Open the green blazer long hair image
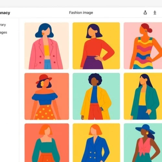Image resolution: width=162 pixels, height=162 pixels. pos(143,96)
